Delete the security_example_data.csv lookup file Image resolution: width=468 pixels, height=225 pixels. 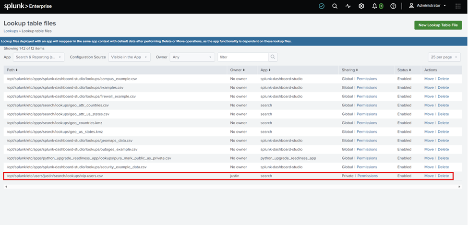pyautogui.click(x=443, y=167)
